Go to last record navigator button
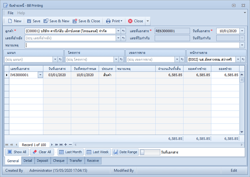 pos(61,145)
